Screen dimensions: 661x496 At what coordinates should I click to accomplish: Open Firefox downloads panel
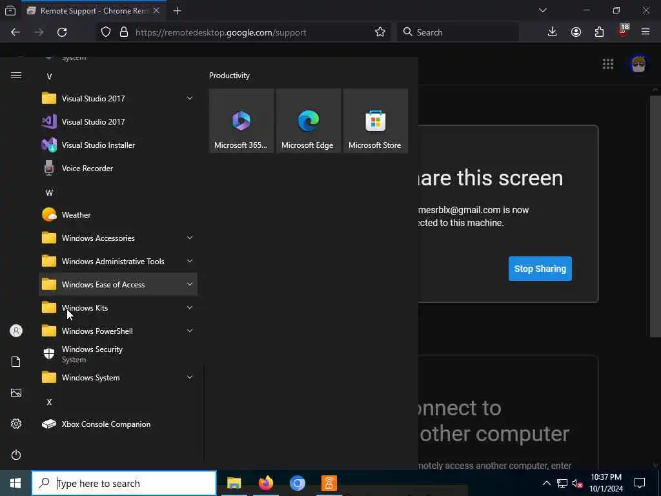click(x=553, y=32)
